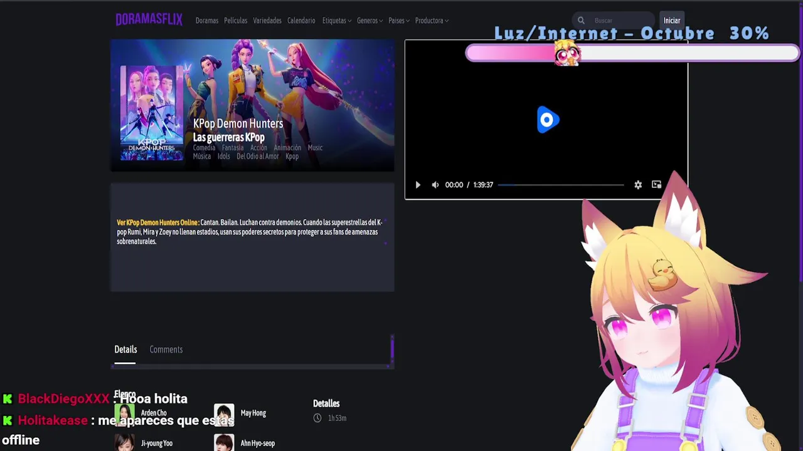Open the Acción genre link
Screen dimensions: 803x451
[x=258, y=148]
